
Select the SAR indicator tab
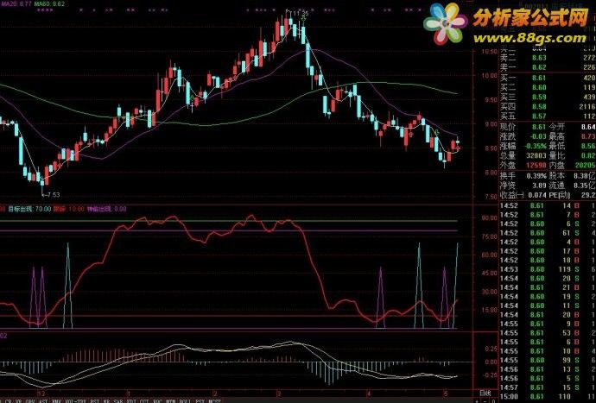coord(118,400)
